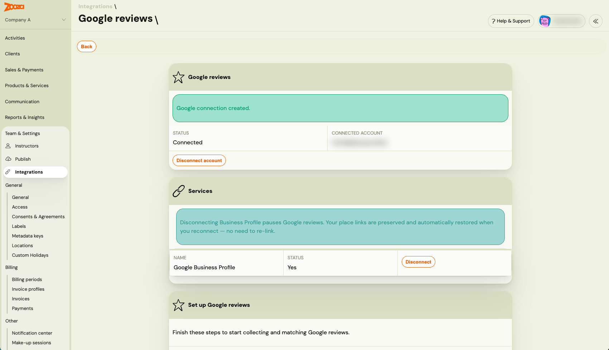This screenshot has width=609, height=350.
Task: Click the 'Other' group heading in sidebar
Action: (11, 321)
